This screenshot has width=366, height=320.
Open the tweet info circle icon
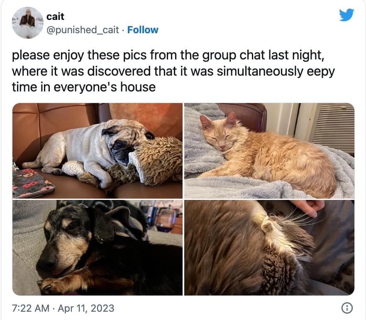[x=347, y=308]
